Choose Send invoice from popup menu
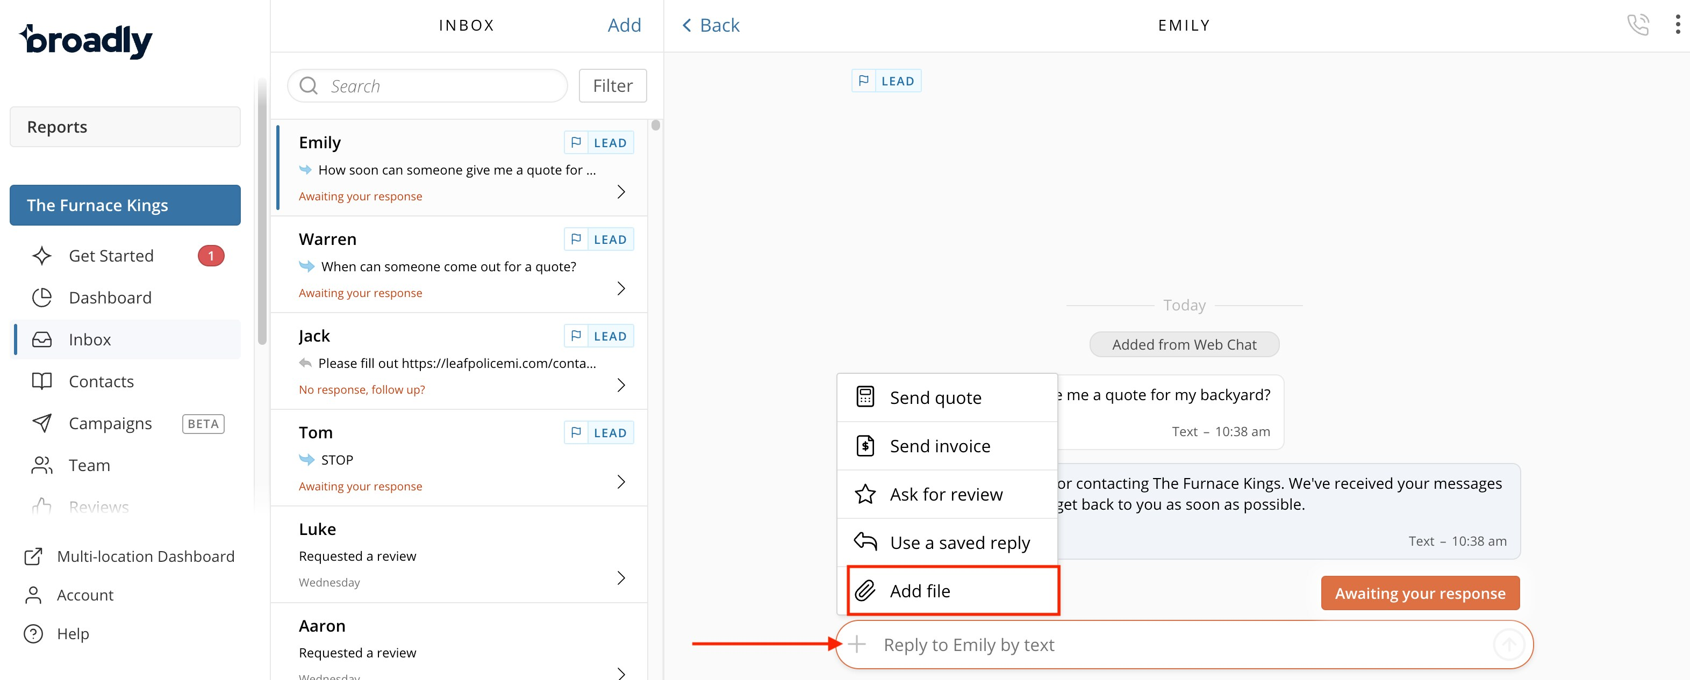The width and height of the screenshot is (1690, 680). (940, 446)
